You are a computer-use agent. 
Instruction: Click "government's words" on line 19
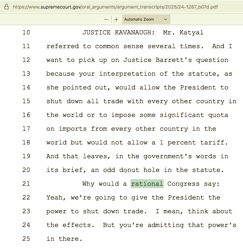click(x=180, y=156)
